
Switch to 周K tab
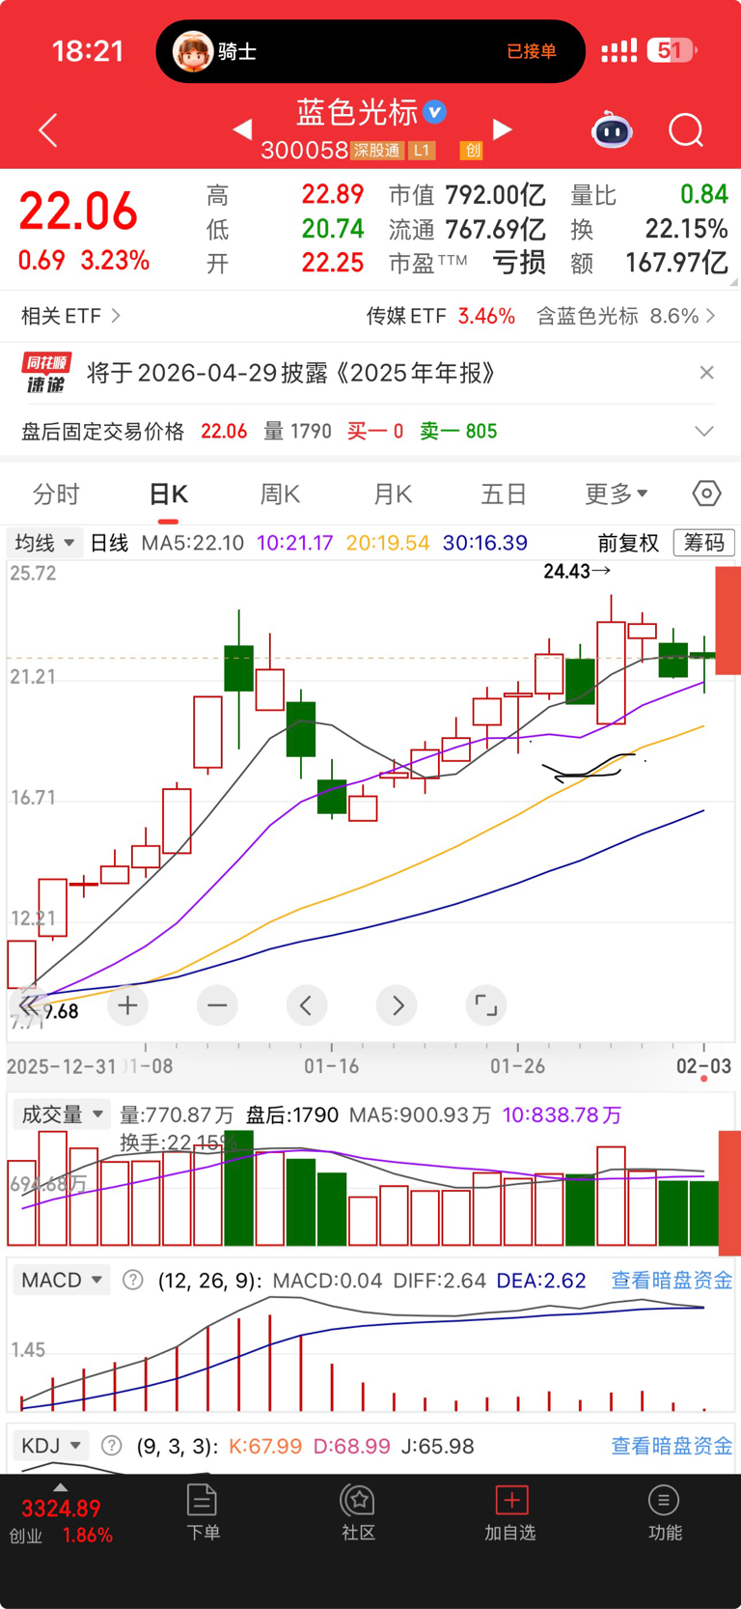[x=280, y=494]
